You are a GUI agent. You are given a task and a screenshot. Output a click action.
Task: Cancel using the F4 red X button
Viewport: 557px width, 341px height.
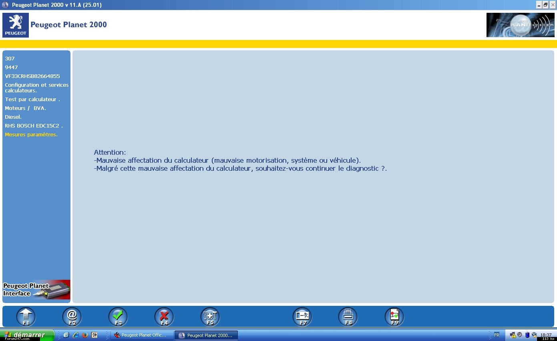tap(164, 317)
